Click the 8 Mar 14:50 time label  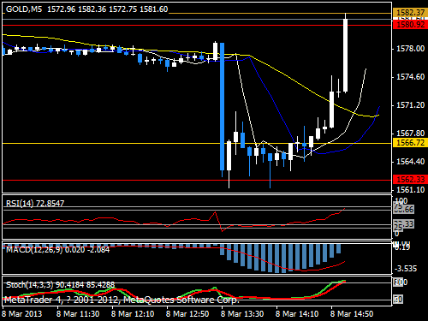(352, 314)
